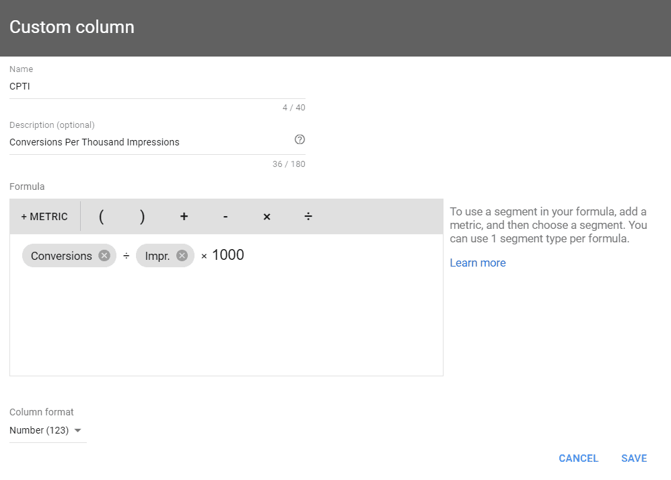Remove the Conversions metric chip
Image resolution: width=671 pixels, height=480 pixels.
[104, 256]
